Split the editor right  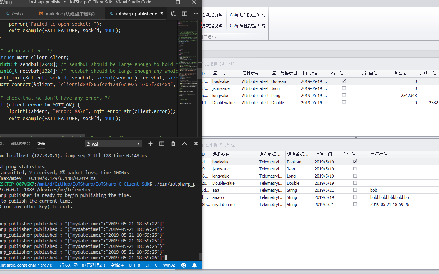pos(185,14)
